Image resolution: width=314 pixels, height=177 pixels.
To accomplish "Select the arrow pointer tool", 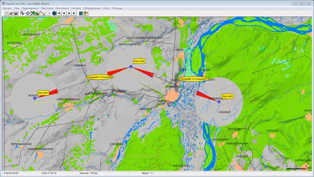I will pyautogui.click(x=23, y=13).
